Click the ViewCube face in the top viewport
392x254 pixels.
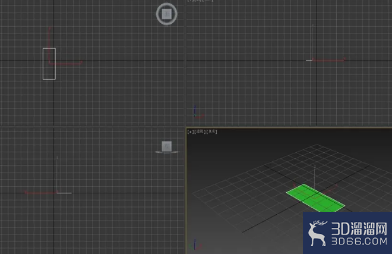[167, 14]
